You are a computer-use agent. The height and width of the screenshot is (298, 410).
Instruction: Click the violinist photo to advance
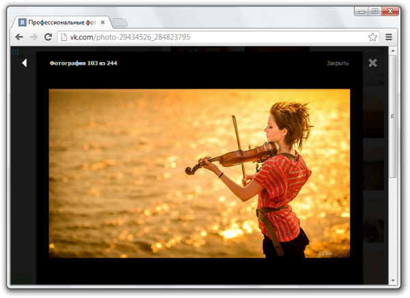click(x=199, y=173)
